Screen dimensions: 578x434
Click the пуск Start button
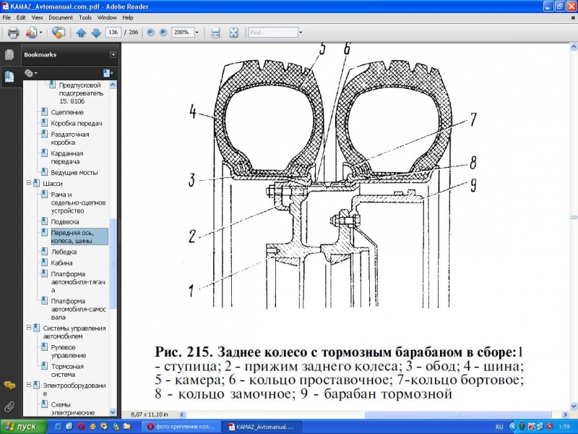23,427
